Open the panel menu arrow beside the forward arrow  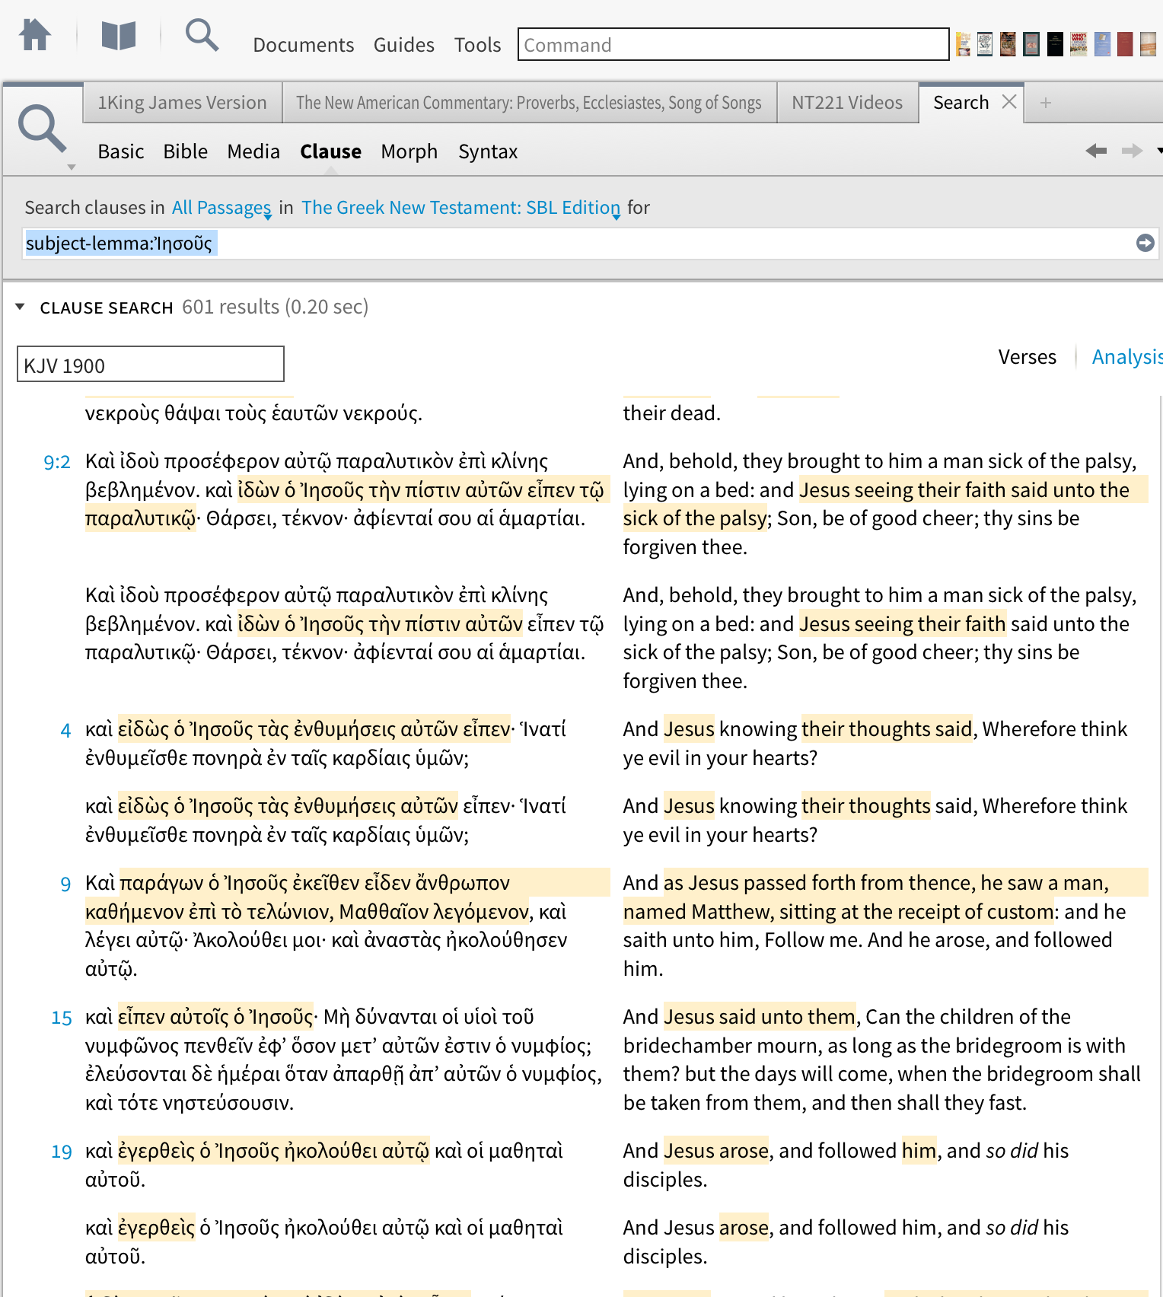point(1158,151)
